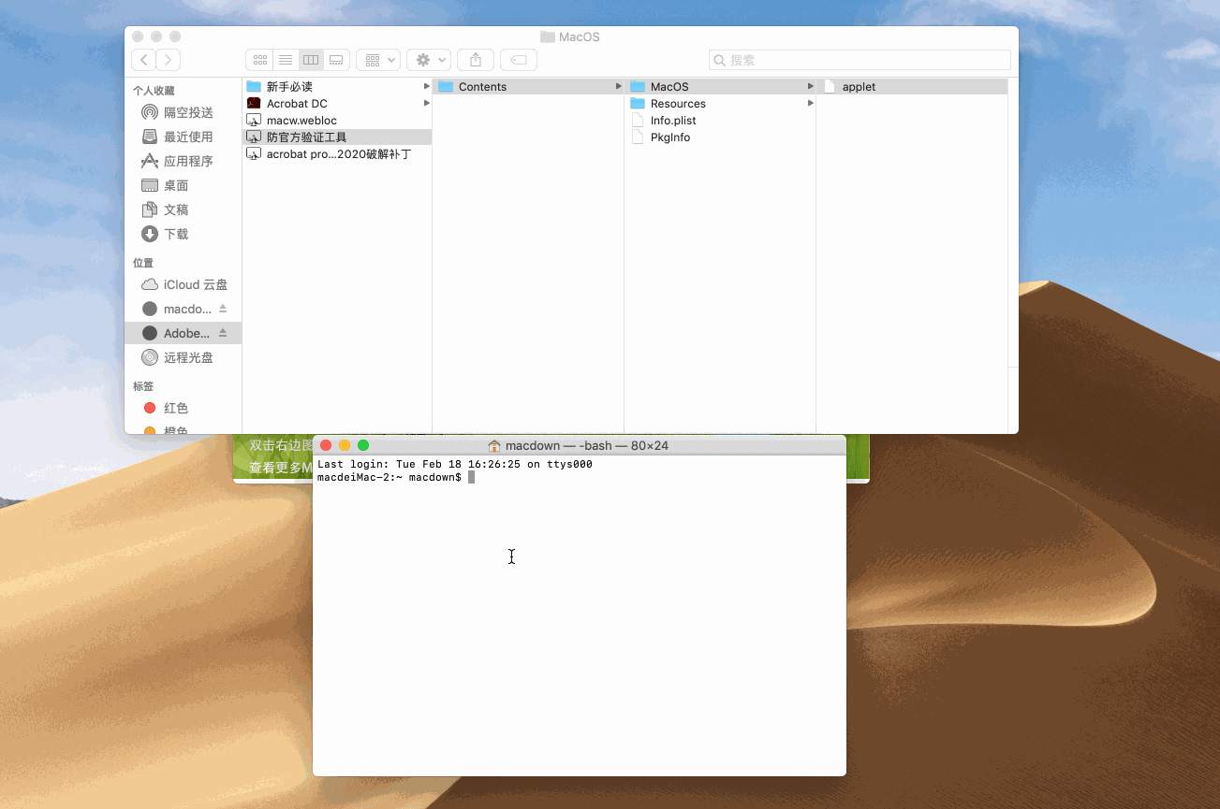This screenshot has height=809, width=1220.
Task: Click inside the Finder search field
Action: (858, 59)
